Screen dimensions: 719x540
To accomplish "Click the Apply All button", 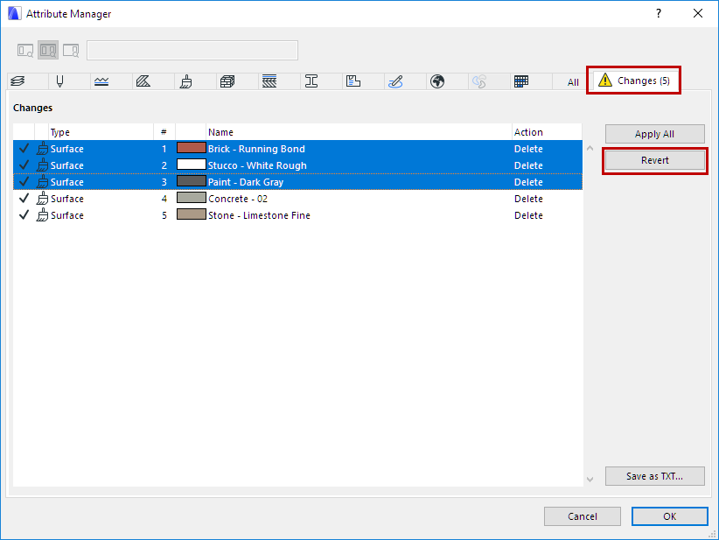I will click(655, 134).
